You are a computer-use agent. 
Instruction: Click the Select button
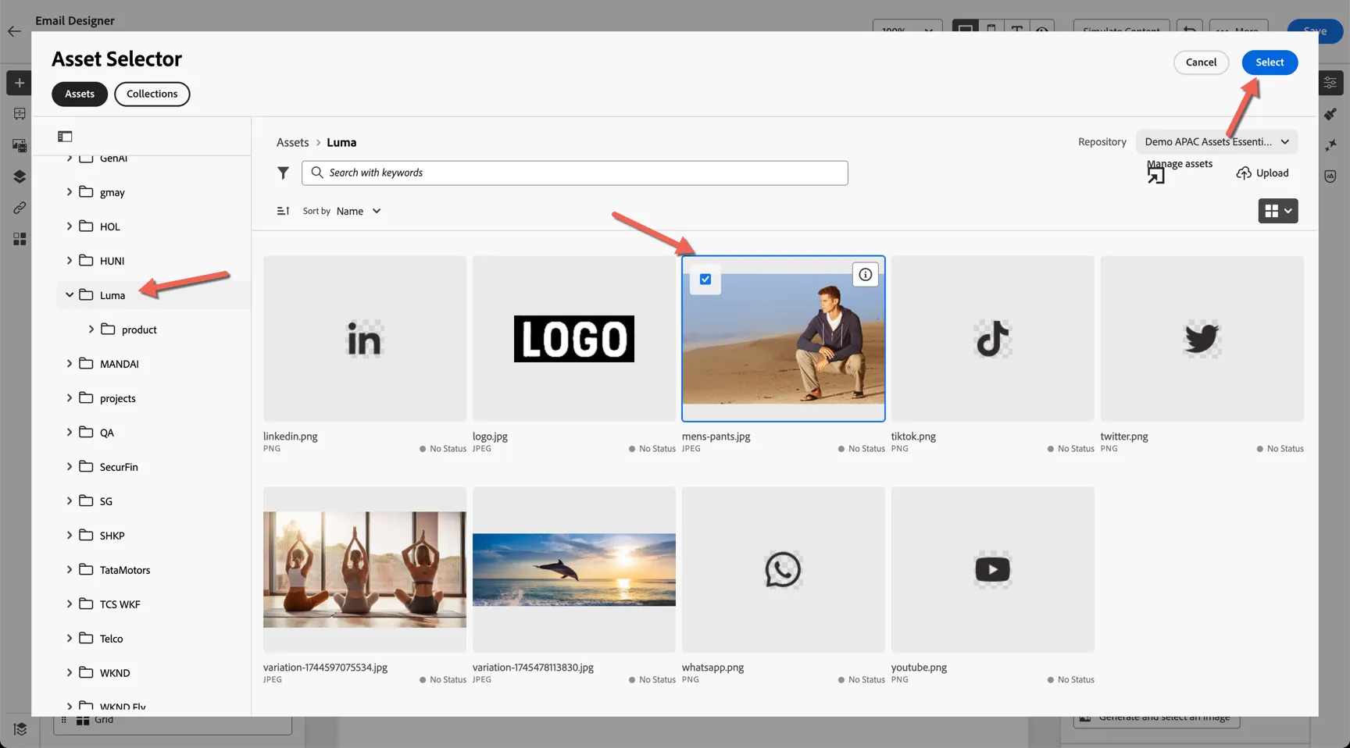[x=1270, y=62]
